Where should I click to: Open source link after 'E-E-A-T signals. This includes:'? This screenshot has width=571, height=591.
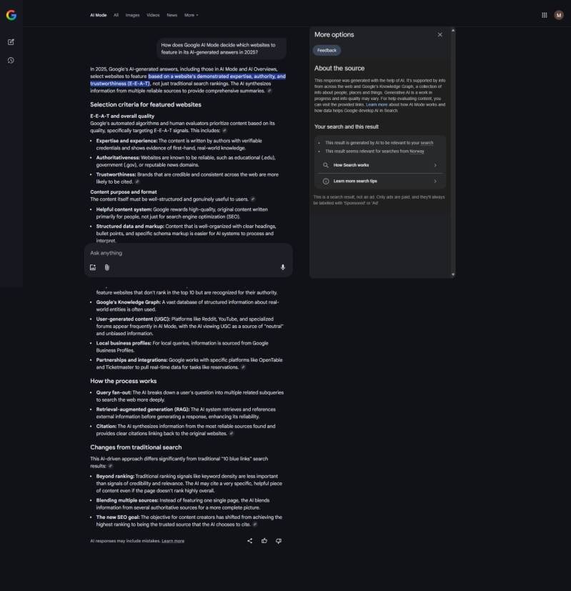click(224, 130)
